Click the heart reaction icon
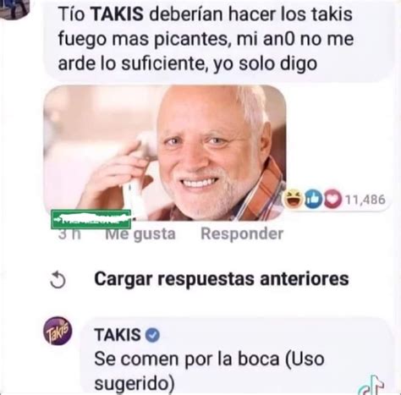401x395 pixels. [x=332, y=200]
